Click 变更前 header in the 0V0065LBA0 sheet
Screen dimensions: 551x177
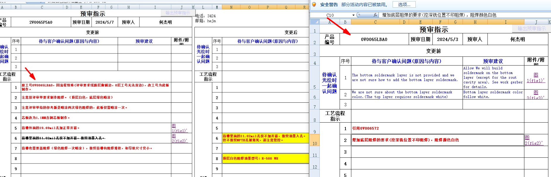[x=434, y=51]
